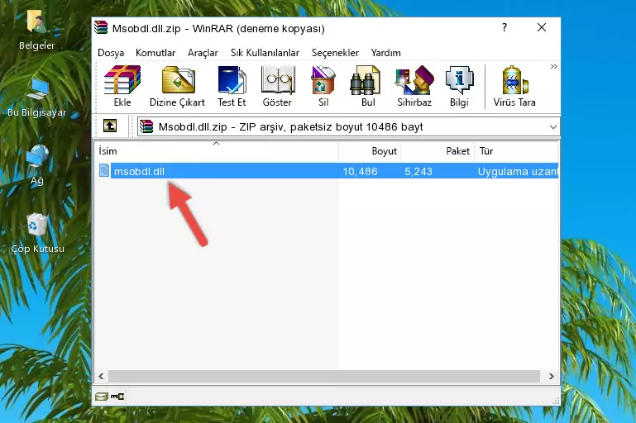This screenshot has height=423, width=636.
Task: Select the Bu Bilgisayar desktop icon
Action: pos(36,97)
